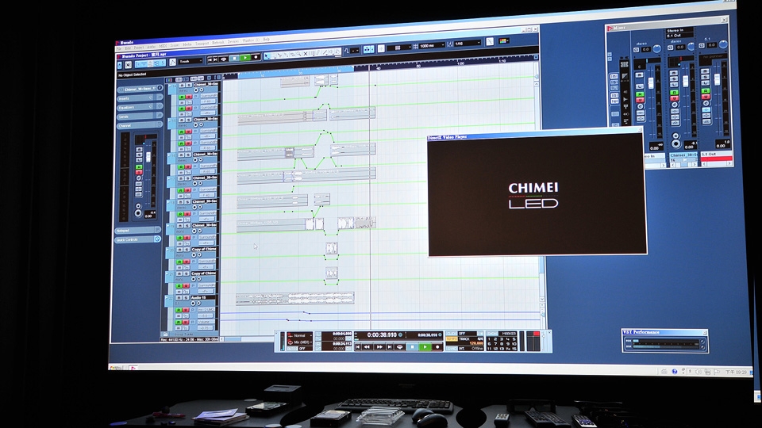
Task: Open the Touch automation mode dropdown
Action: [189, 60]
